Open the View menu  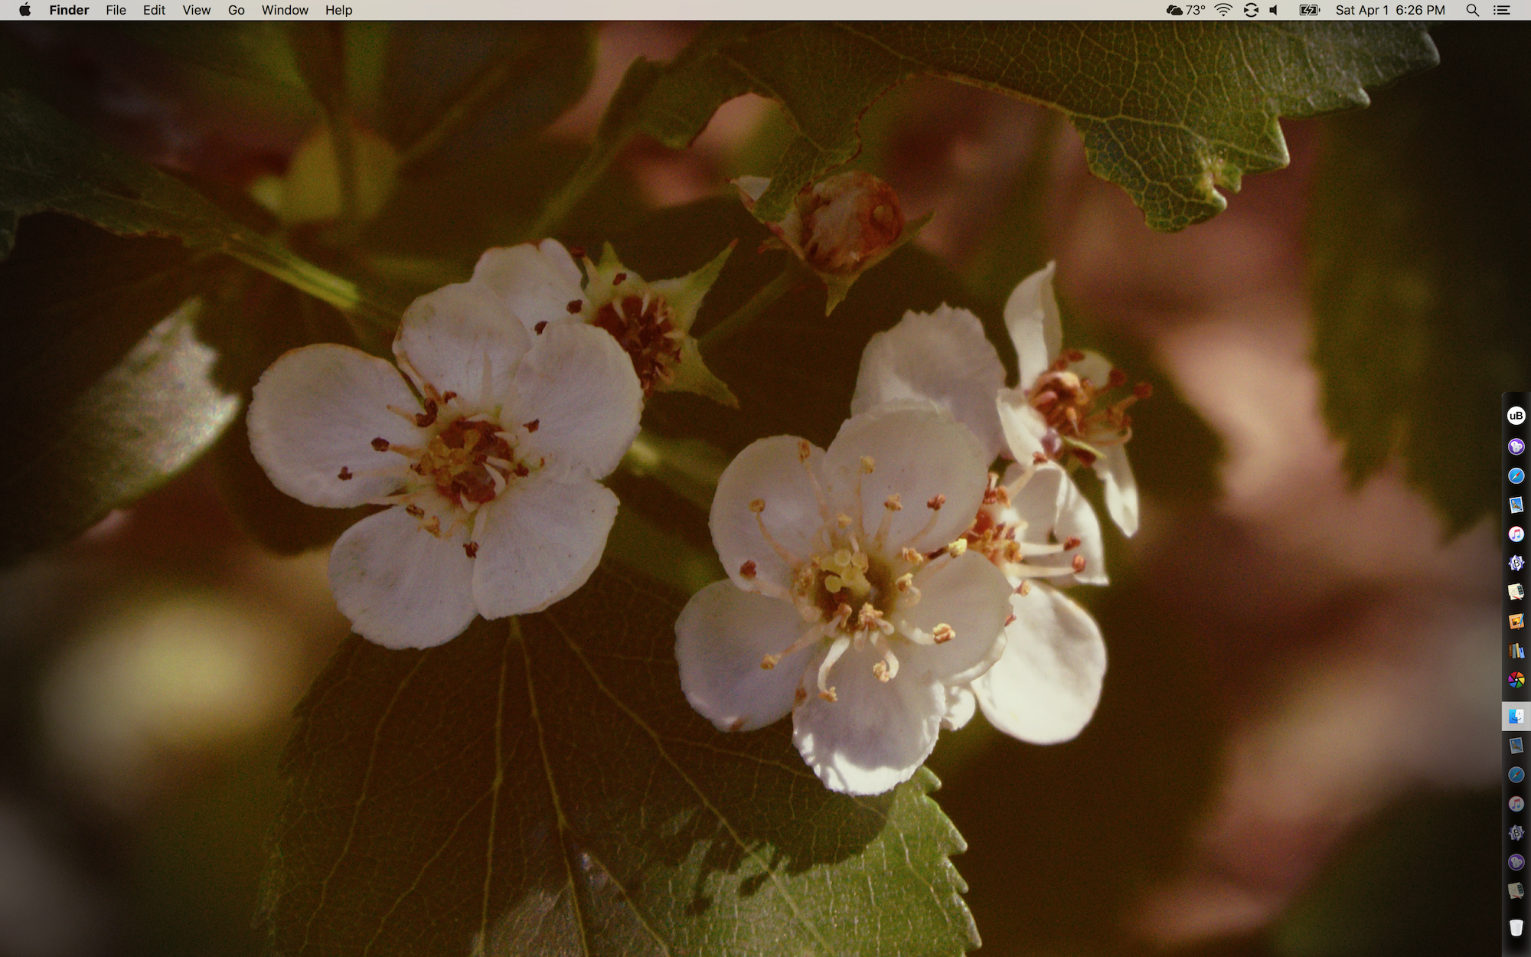coord(196,10)
